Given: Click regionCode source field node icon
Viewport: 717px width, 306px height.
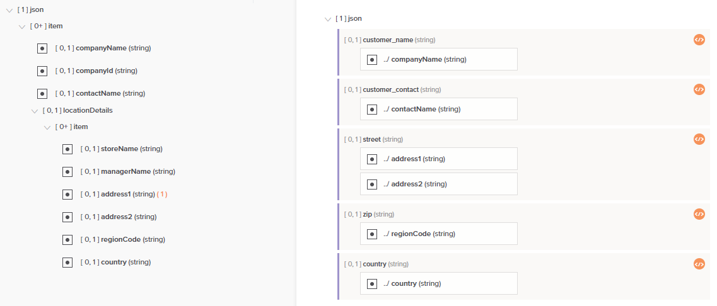Looking at the screenshot, I should tap(67, 240).
